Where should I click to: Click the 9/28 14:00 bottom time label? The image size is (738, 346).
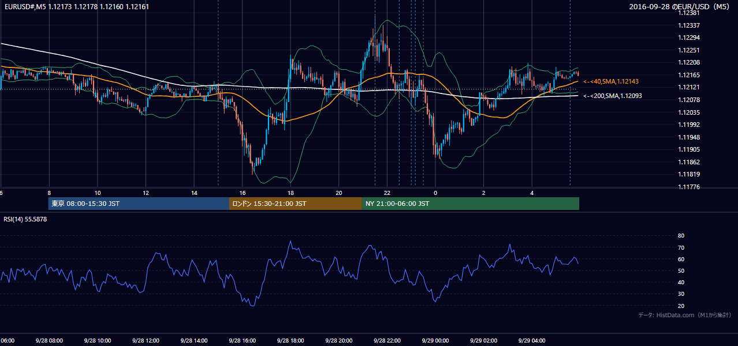[x=193, y=341]
